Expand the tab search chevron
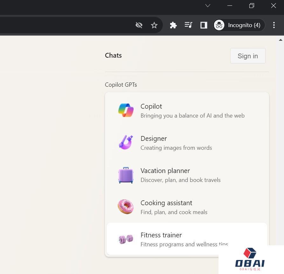284x274 pixels. point(208,6)
